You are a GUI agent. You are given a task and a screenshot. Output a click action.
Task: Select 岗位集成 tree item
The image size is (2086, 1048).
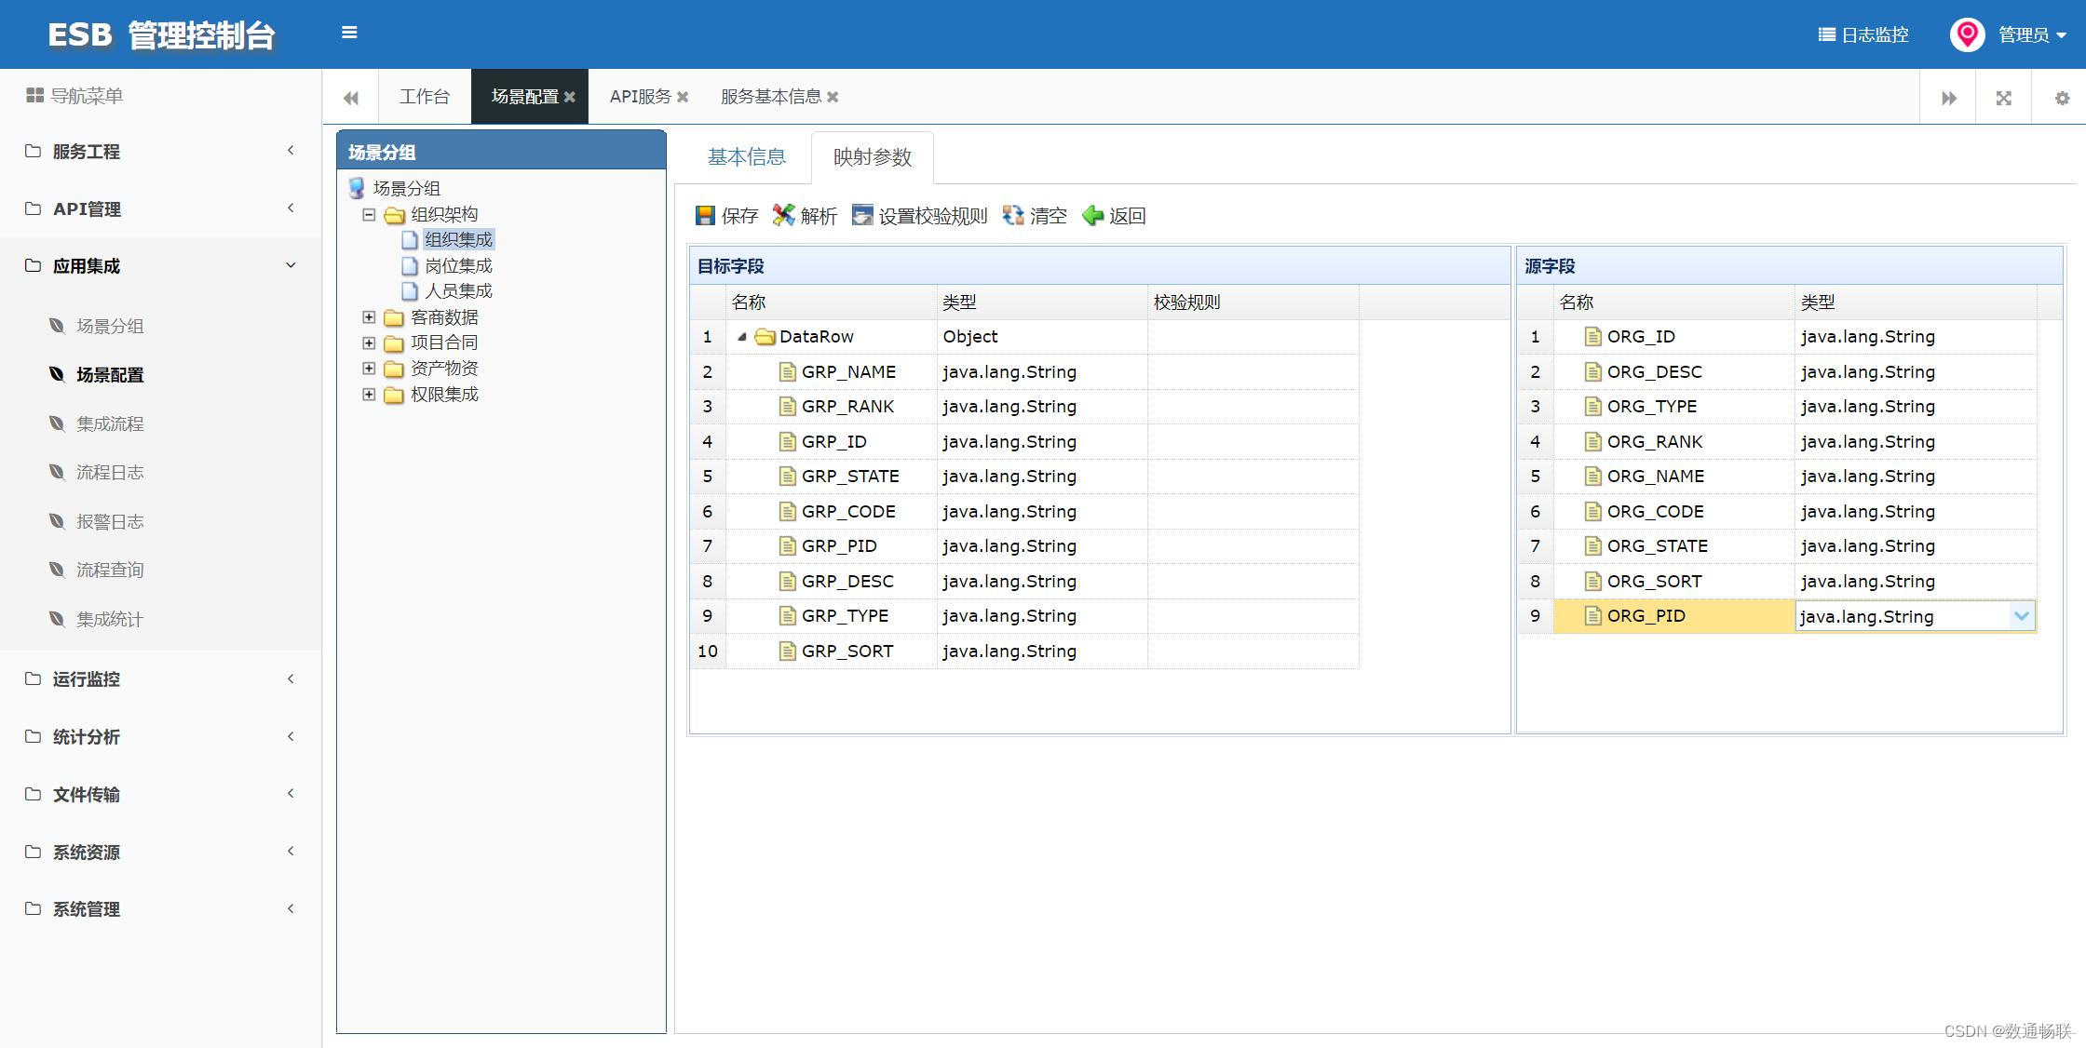(457, 266)
